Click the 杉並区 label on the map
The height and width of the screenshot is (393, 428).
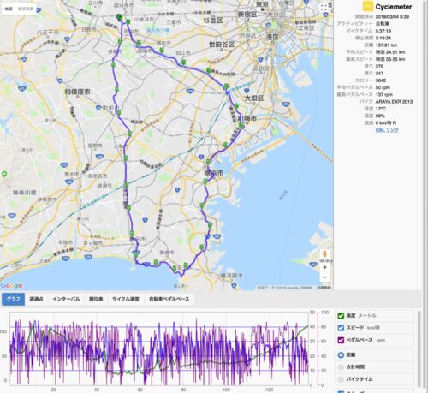pyautogui.click(x=213, y=20)
